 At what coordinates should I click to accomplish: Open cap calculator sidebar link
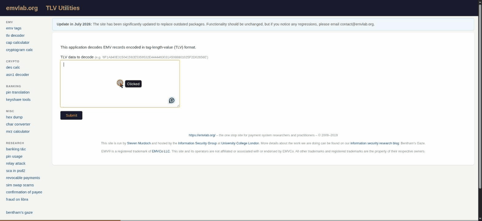coord(18,42)
